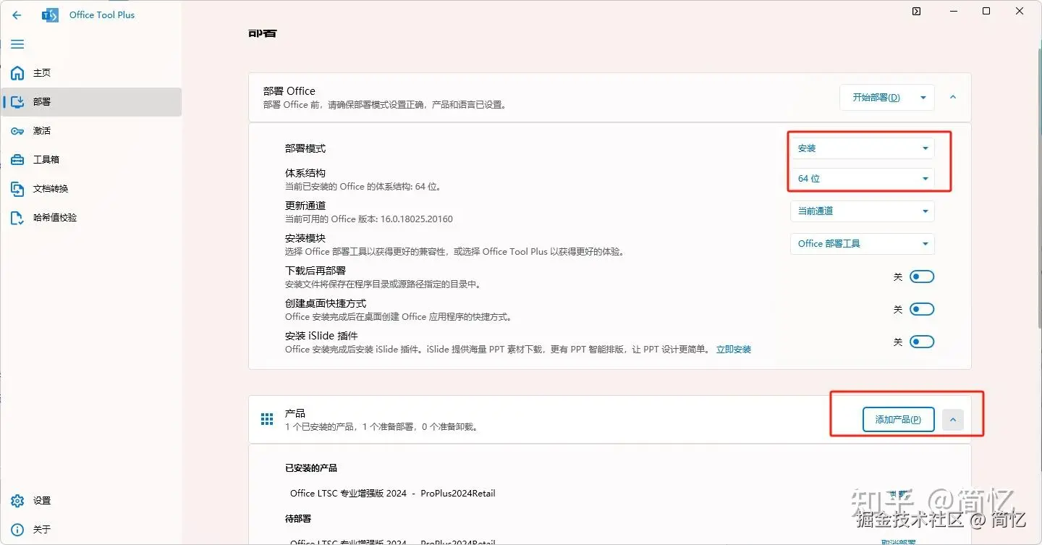The image size is (1042, 545).
Task: Click the Office Tool Plus logo icon
Action: tap(50, 15)
